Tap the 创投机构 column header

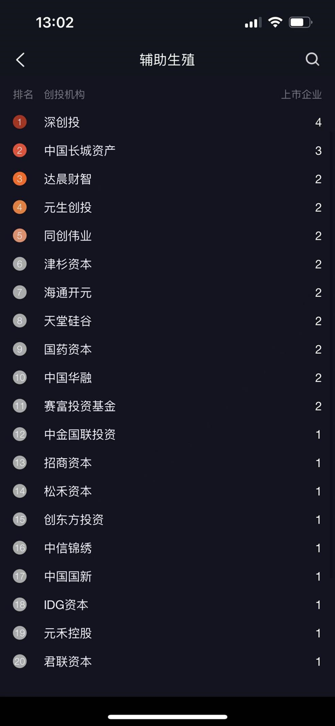pyautogui.click(x=64, y=94)
